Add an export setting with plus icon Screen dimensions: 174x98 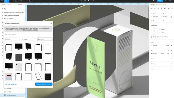click(172, 69)
